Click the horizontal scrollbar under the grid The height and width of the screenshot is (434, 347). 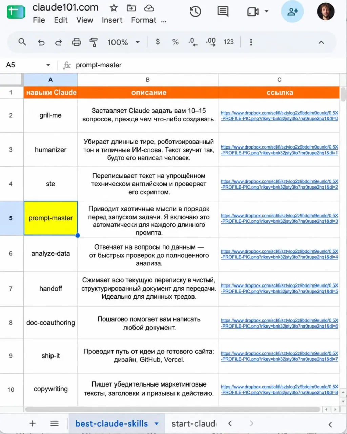coord(173,409)
